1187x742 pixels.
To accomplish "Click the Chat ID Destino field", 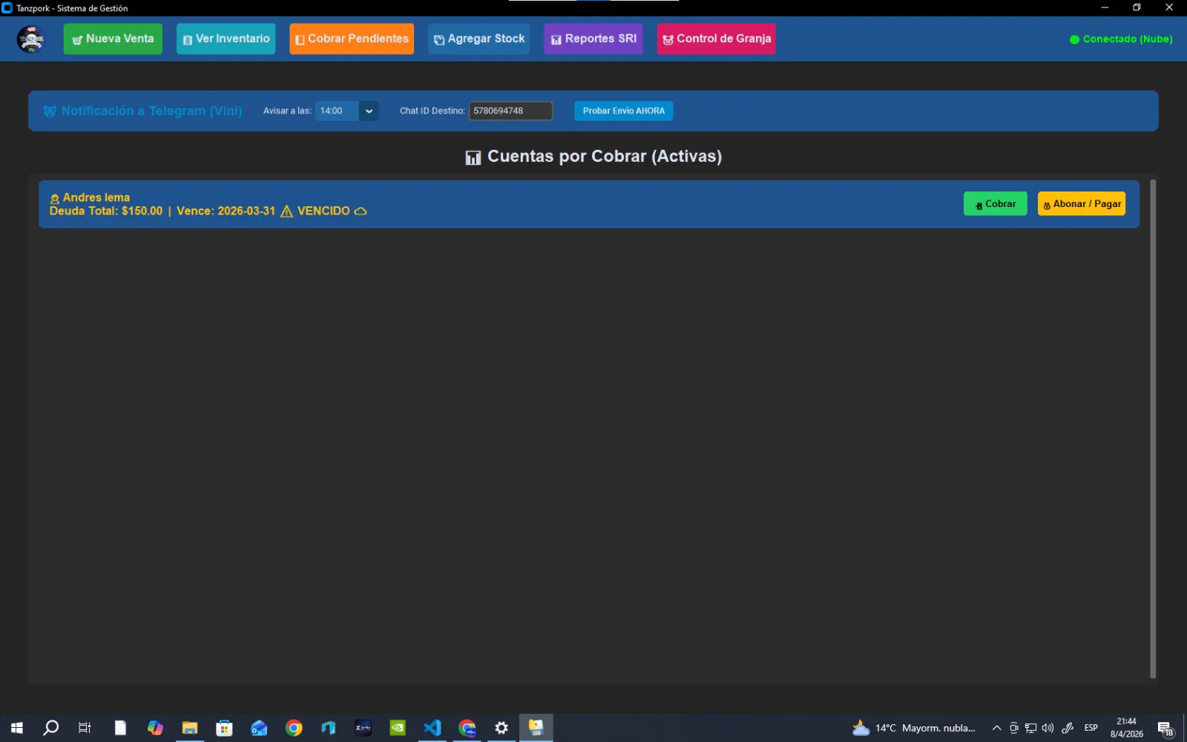I will [x=510, y=111].
